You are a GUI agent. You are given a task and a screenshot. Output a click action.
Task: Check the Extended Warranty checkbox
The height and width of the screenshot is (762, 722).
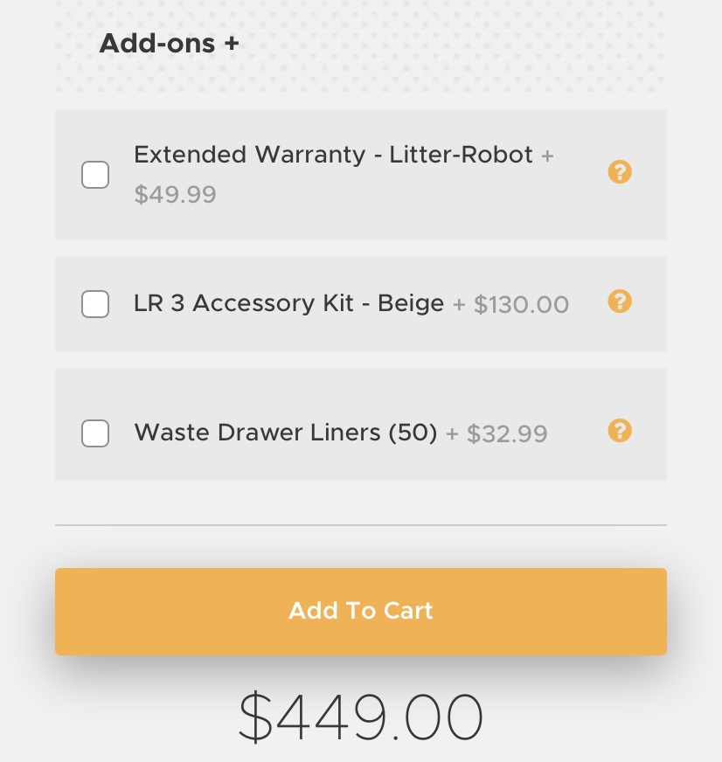95,175
